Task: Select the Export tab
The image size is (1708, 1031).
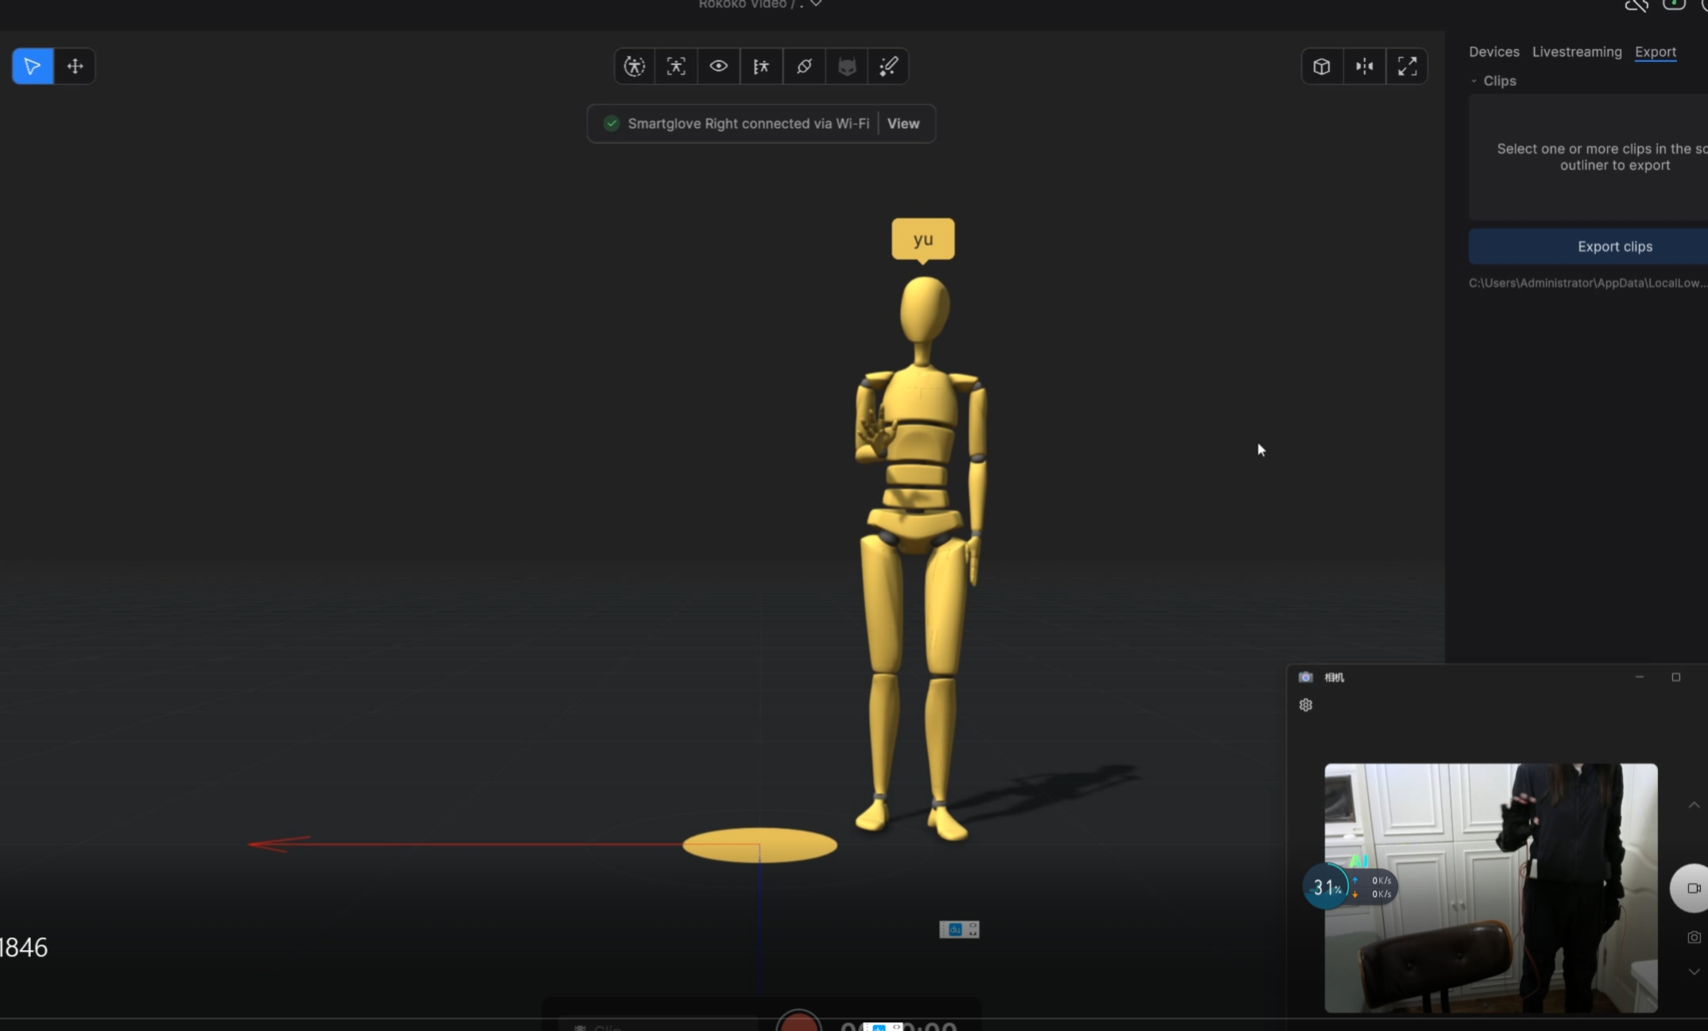Action: click(x=1656, y=52)
